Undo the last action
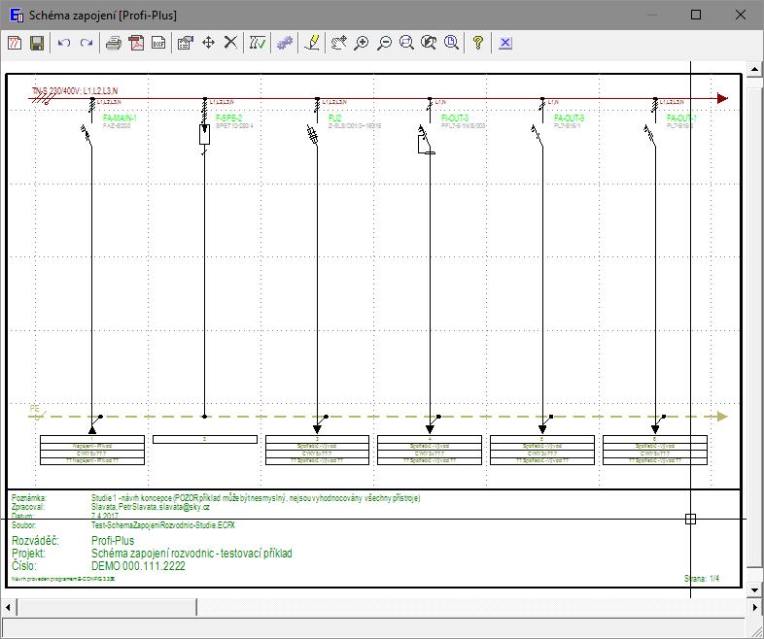The width and height of the screenshot is (764, 639). coord(64,43)
